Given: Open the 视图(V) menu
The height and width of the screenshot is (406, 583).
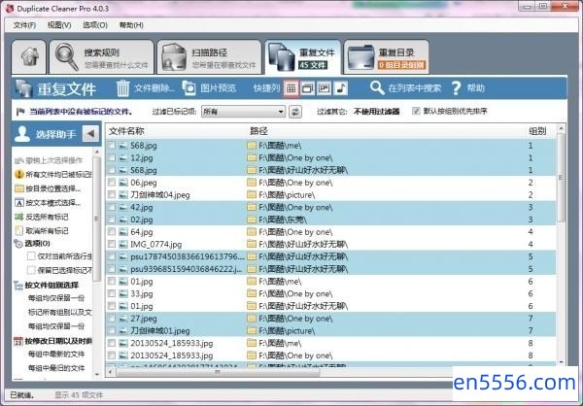Looking at the screenshot, I should tap(59, 25).
